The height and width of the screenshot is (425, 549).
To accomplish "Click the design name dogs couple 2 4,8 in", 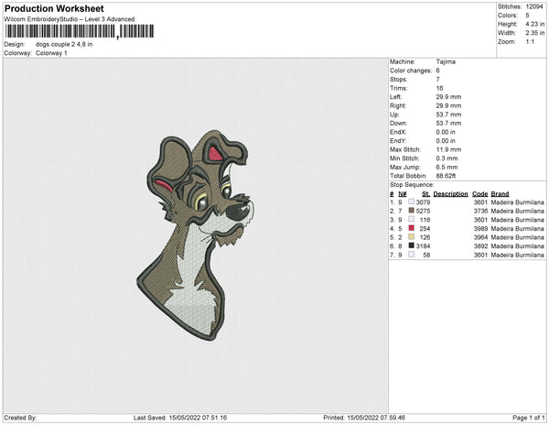I will pos(64,44).
